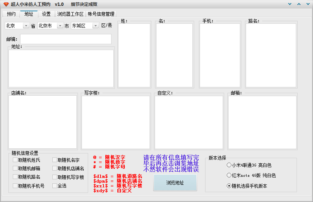Image resolution: width=313 pixels, height=202 pixels.
Task: Click the blue 请在所有信息填写完 notice text
Action: click(171, 157)
